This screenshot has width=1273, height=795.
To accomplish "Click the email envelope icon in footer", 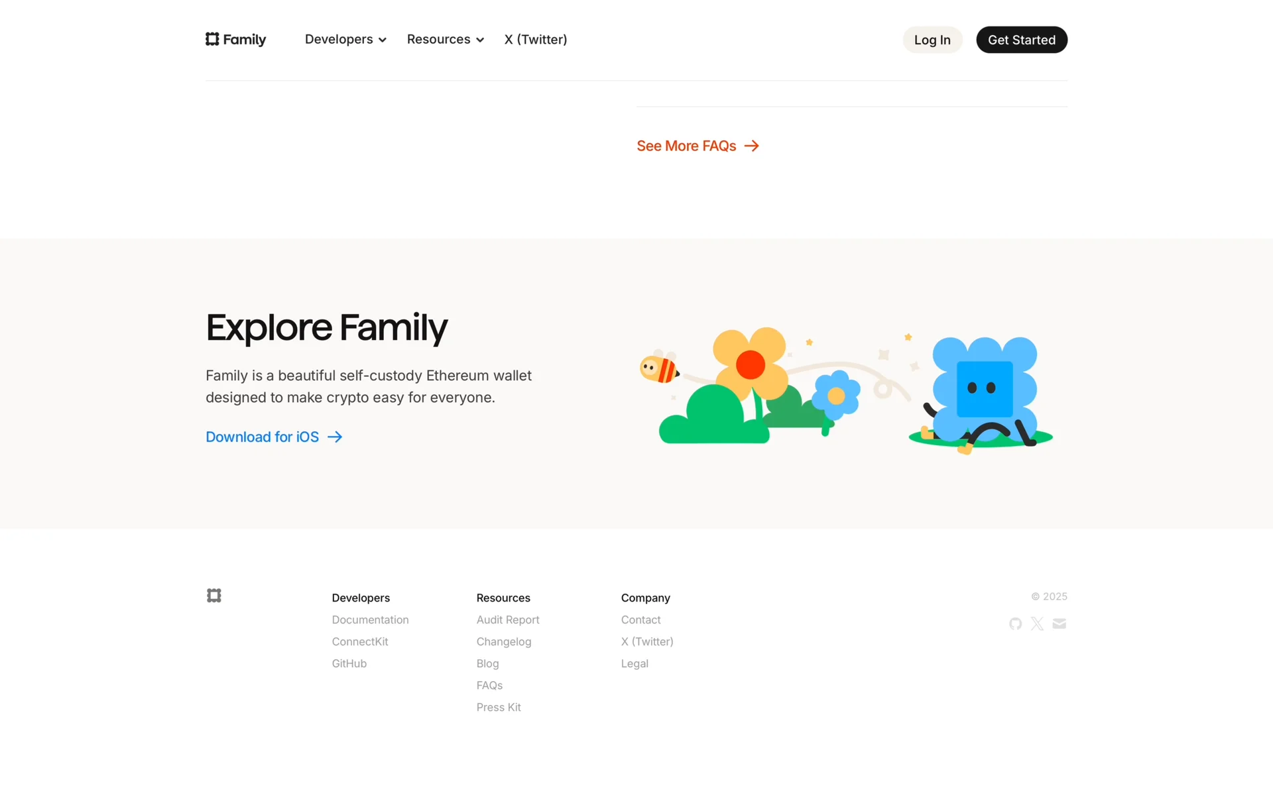I will [1059, 623].
